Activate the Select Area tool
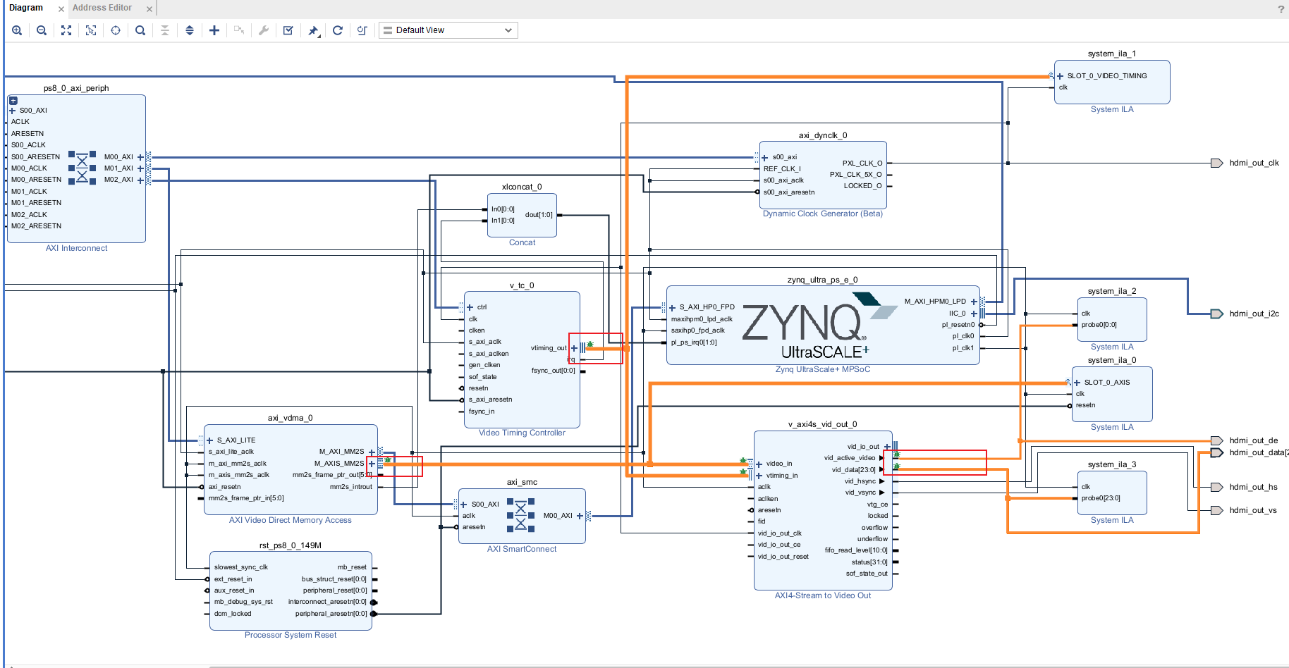1289x668 pixels. 91,30
